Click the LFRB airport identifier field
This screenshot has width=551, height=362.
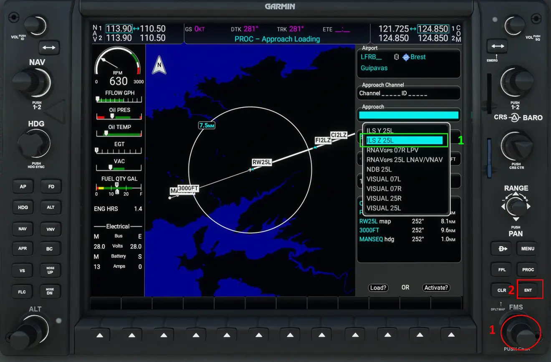coord(372,57)
